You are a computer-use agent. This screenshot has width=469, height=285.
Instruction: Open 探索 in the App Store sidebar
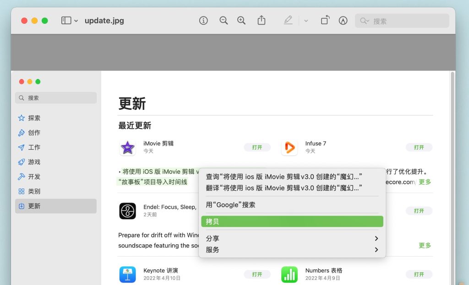pos(56,118)
